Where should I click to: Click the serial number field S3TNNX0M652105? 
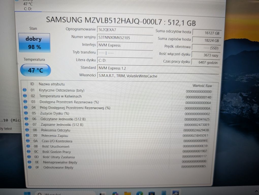pyautogui.click(x=125, y=38)
